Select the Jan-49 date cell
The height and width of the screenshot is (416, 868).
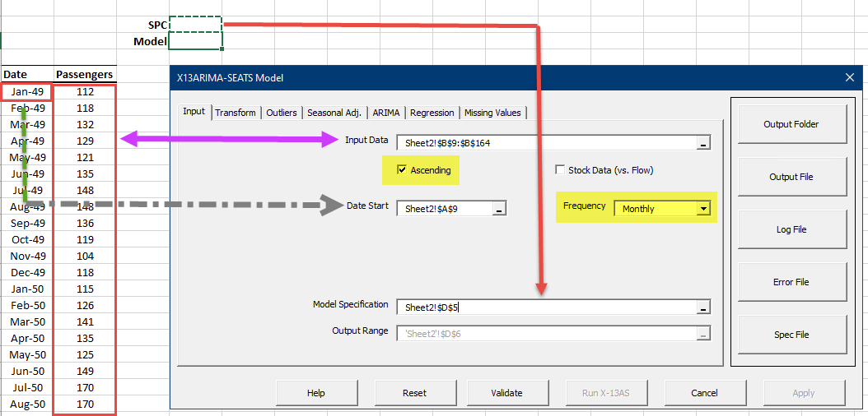(x=27, y=91)
